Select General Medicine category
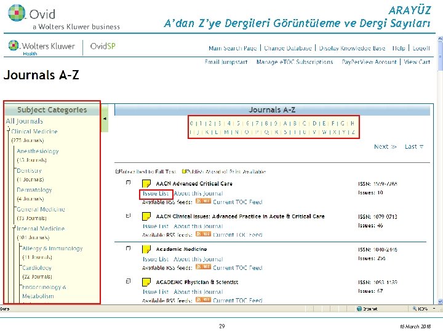The height and width of the screenshot is (332, 443). 41,209
